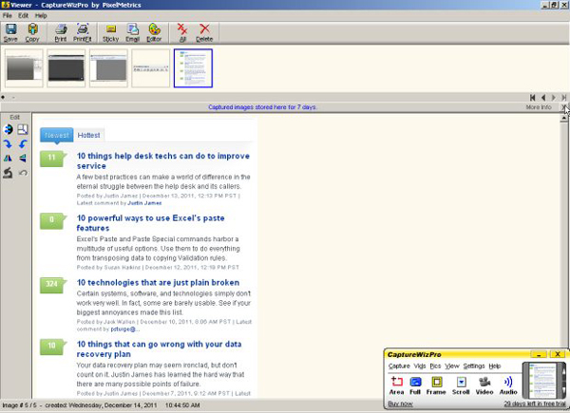This screenshot has width=570, height=413.
Task: Jump to the first image with the navigation arrow
Action: tap(532, 97)
